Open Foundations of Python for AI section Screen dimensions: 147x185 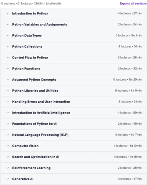click(73, 124)
